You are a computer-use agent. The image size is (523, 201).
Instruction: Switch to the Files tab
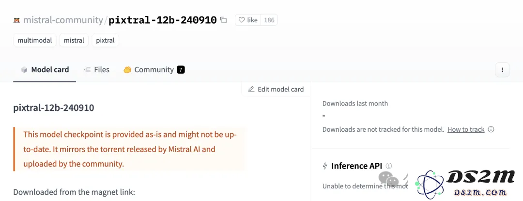pyautogui.click(x=96, y=70)
